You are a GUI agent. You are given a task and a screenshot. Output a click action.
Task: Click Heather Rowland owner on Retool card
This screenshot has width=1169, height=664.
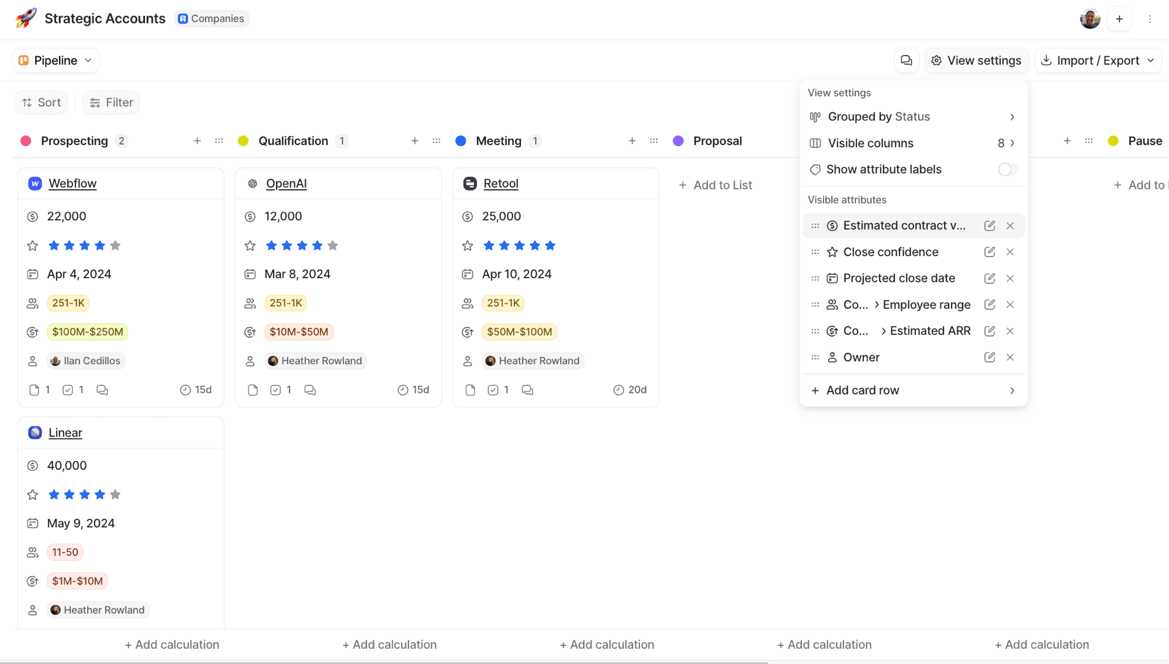pos(533,361)
